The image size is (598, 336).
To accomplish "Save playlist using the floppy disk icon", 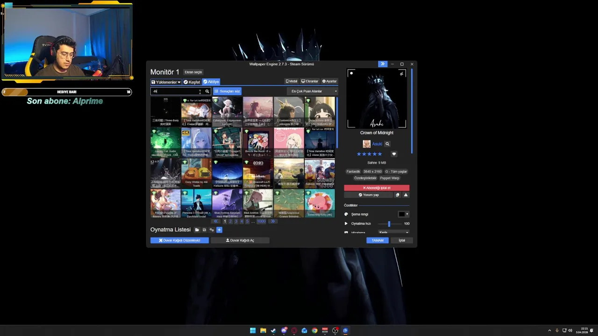I will coord(204,230).
